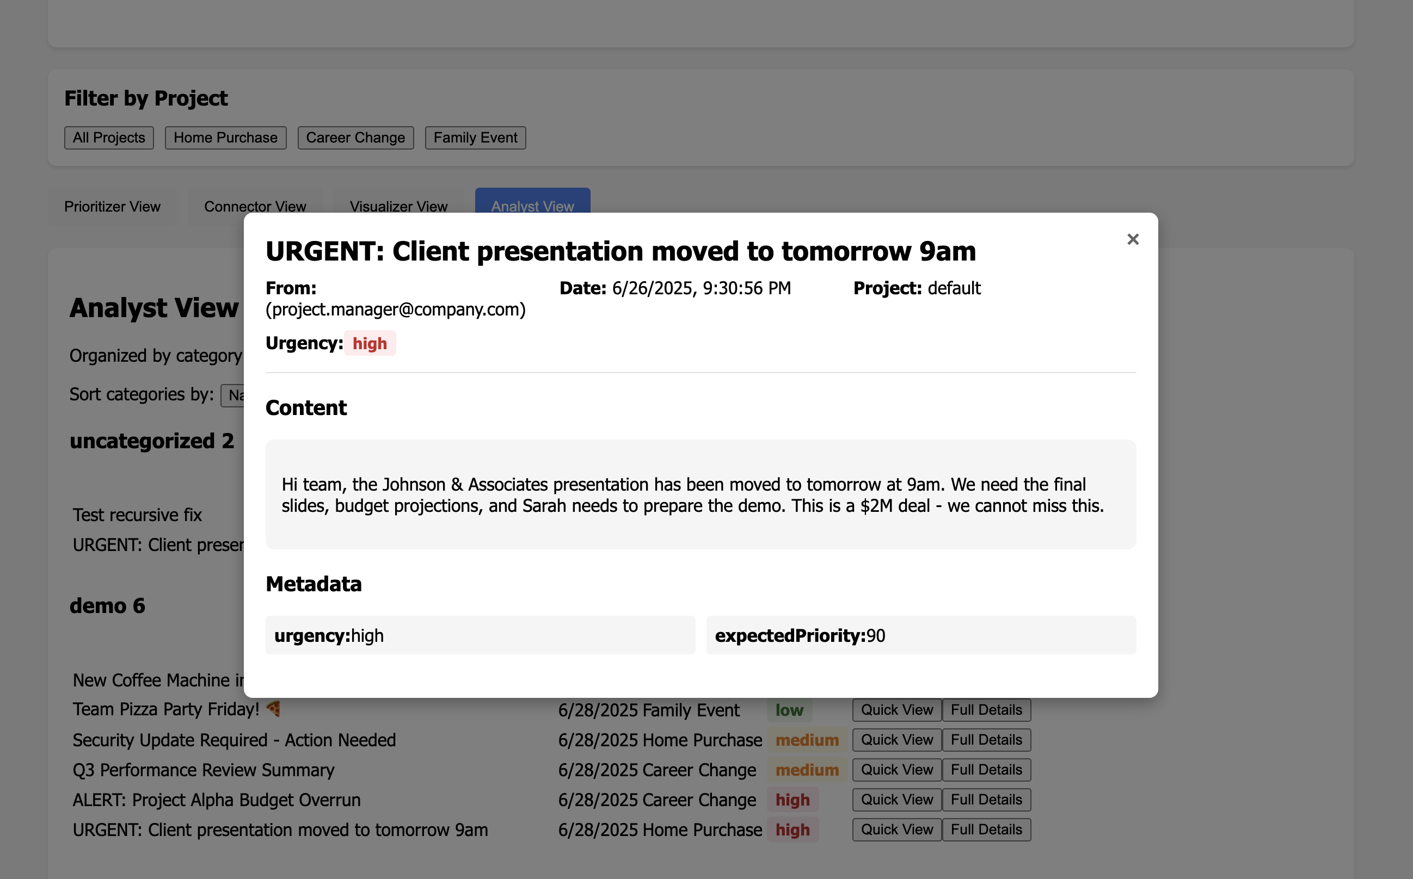Screen dimensions: 1413x879
Task: Open Full Details for Team Pizza Party
Action: click(x=986, y=710)
